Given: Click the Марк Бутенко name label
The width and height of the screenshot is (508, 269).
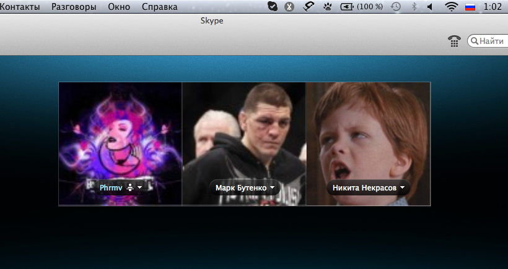Looking at the screenshot, I should [241, 188].
